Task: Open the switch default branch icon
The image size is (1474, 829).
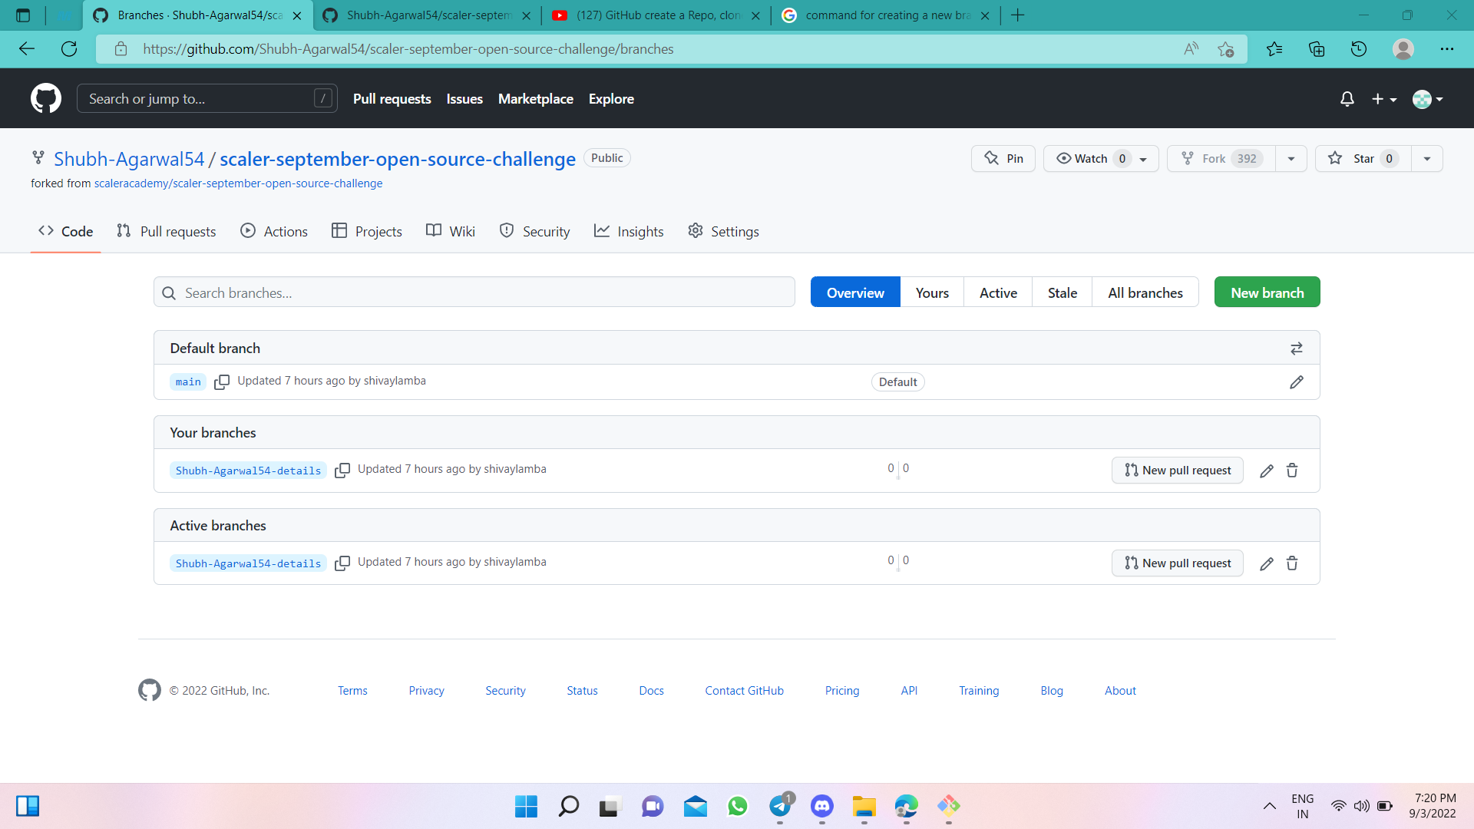Action: tap(1296, 348)
